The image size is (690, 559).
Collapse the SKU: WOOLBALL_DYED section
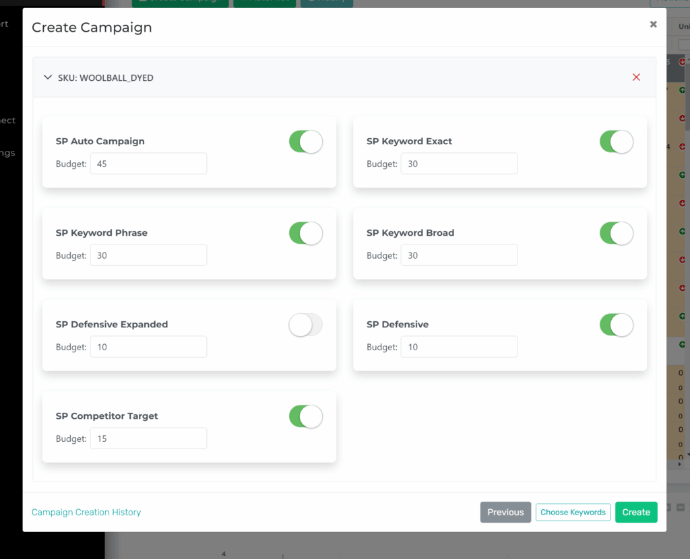pos(48,77)
